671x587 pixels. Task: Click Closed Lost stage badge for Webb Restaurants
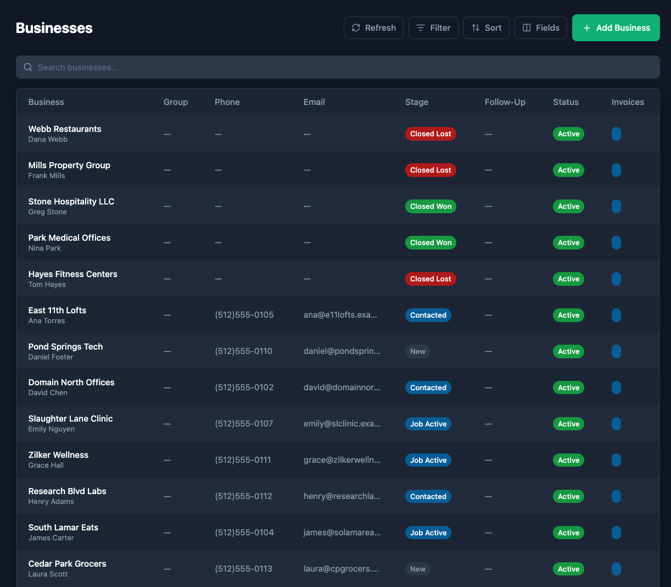pos(430,134)
